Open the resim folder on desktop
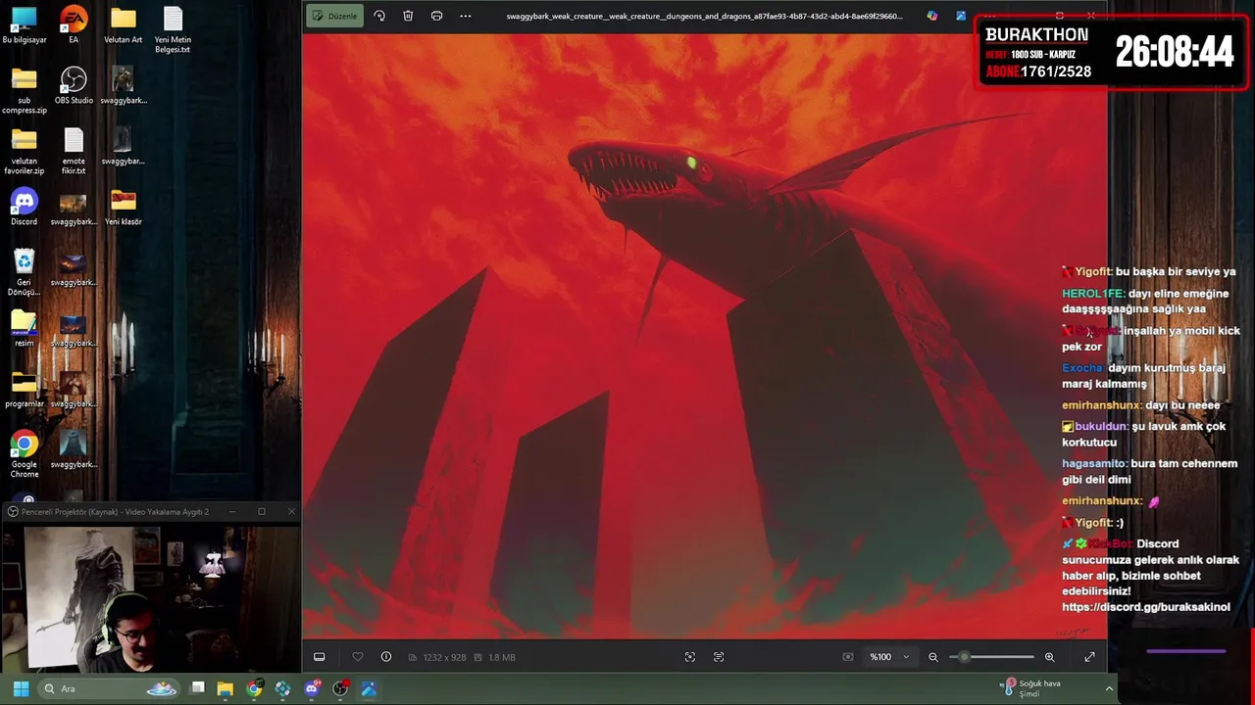Screen dimensions: 1255x705 click(24, 329)
